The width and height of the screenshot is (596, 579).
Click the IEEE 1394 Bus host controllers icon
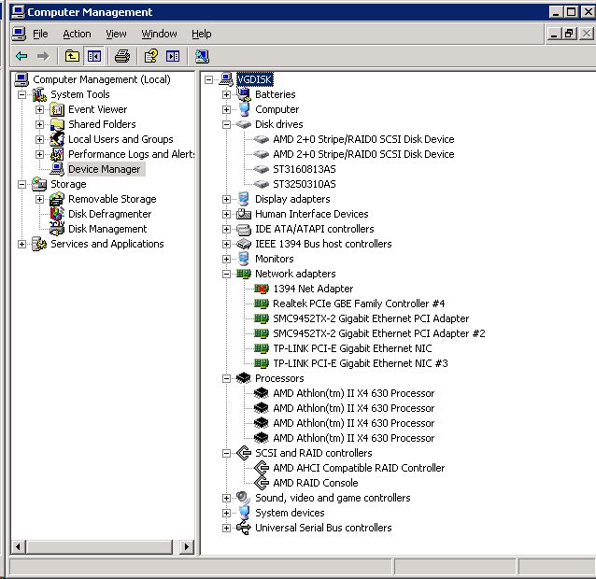point(244,244)
